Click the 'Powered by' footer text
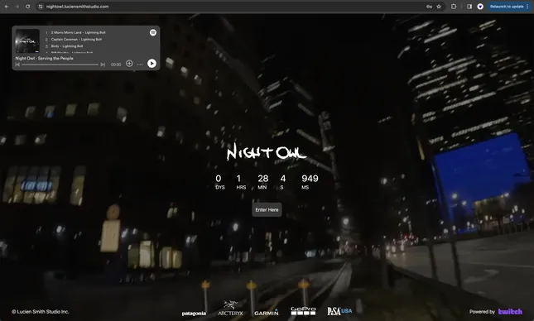 tap(482, 311)
